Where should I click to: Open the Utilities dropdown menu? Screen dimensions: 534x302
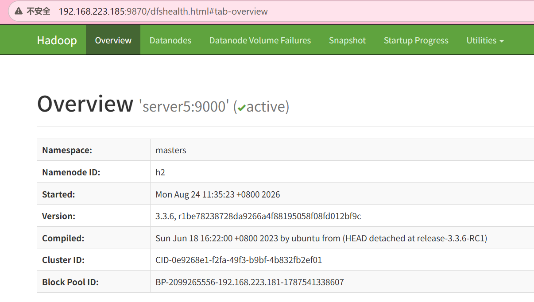point(485,40)
